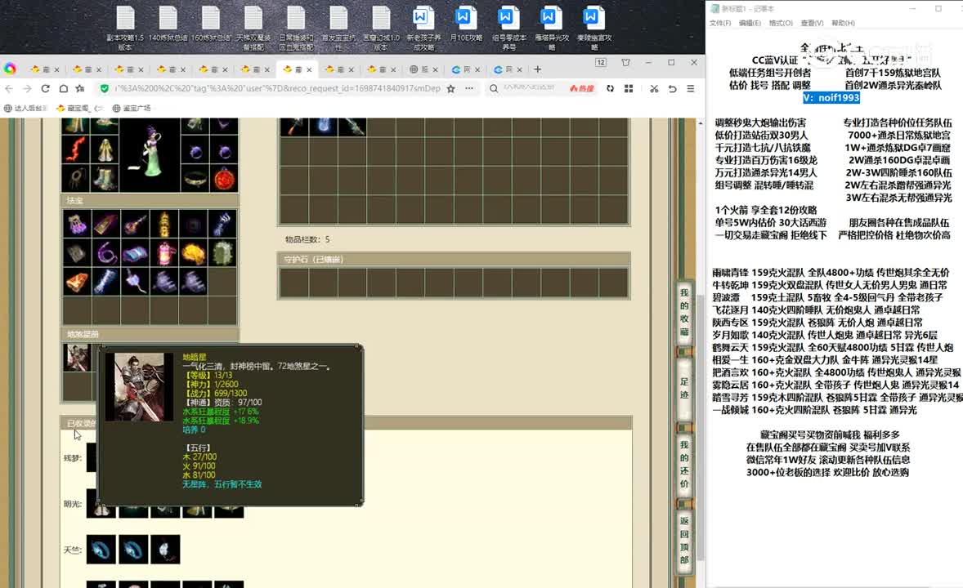The image size is (963, 588).
Task: Click the orange gem 法宝 item icon
Action: [x=76, y=282]
